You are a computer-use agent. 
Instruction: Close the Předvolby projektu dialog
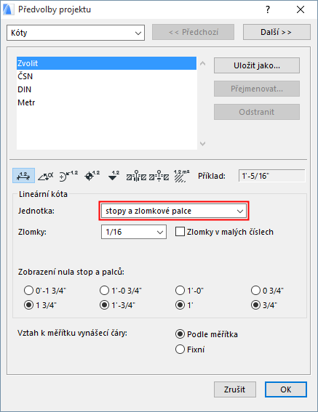pos(301,9)
